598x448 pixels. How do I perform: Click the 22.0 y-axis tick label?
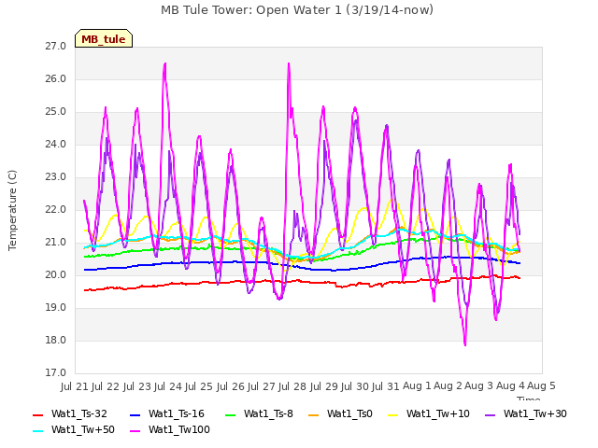[x=56, y=210]
